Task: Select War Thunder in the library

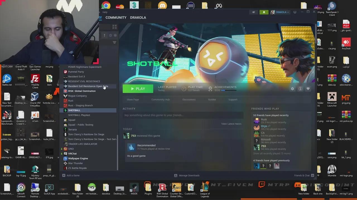Action: 75,163
